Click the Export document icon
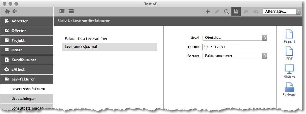Screen dimensions: 306x114 coord(289,34)
